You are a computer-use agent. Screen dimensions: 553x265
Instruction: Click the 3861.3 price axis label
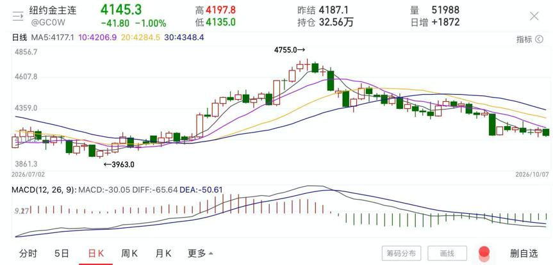click(x=26, y=165)
